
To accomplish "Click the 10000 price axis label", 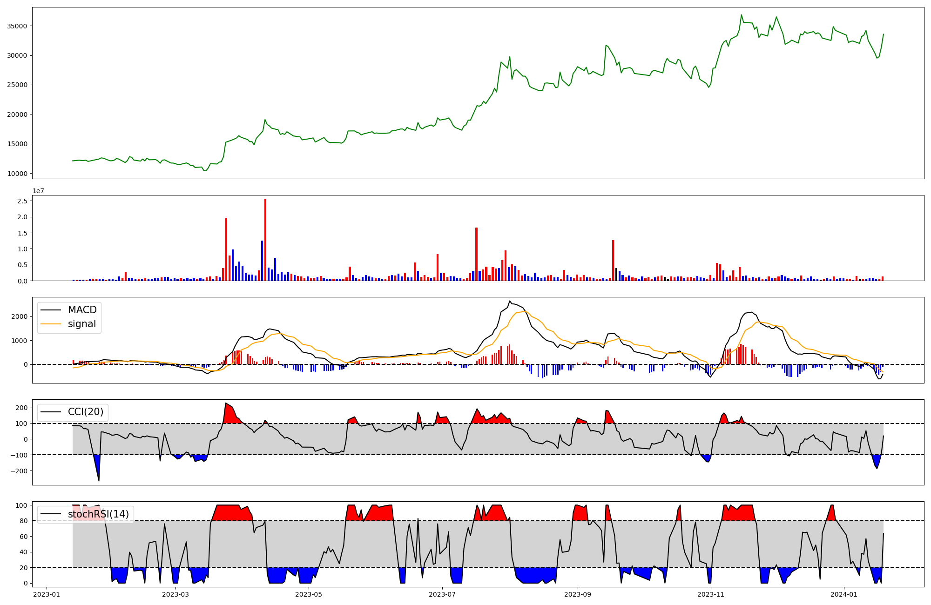I will (x=17, y=174).
